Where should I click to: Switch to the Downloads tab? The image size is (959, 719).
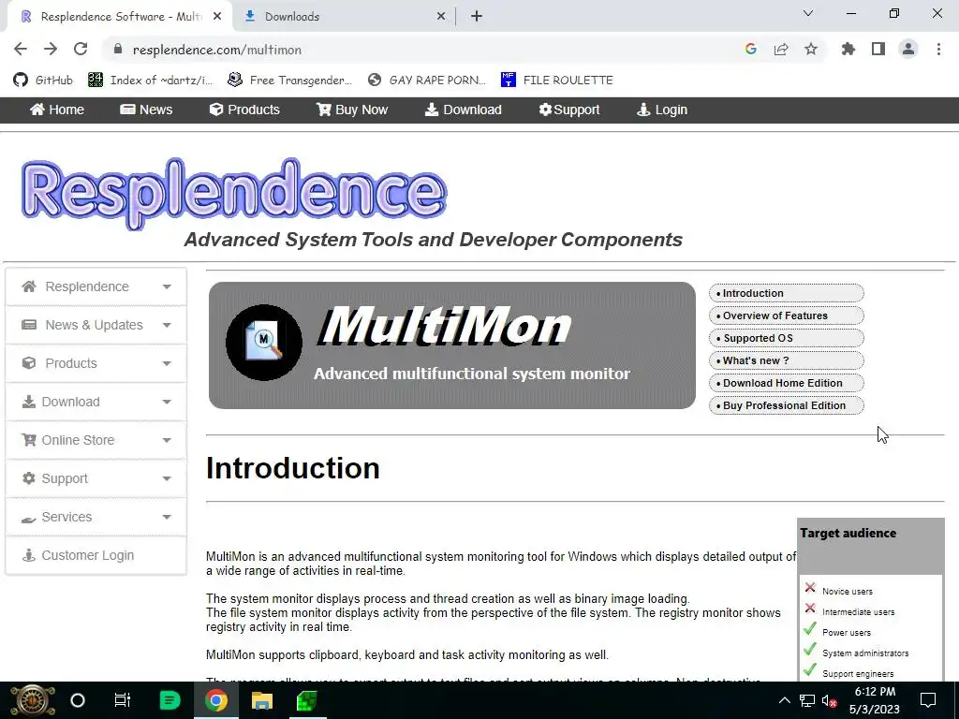345,17
